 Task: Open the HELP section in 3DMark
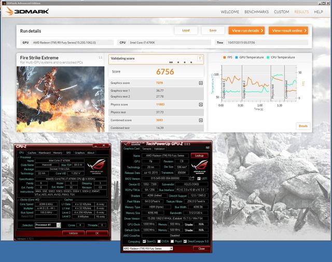pos(319,12)
